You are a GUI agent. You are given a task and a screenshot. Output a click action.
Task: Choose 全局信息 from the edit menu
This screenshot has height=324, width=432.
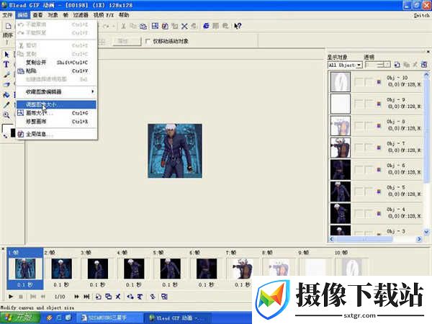[x=56, y=134]
